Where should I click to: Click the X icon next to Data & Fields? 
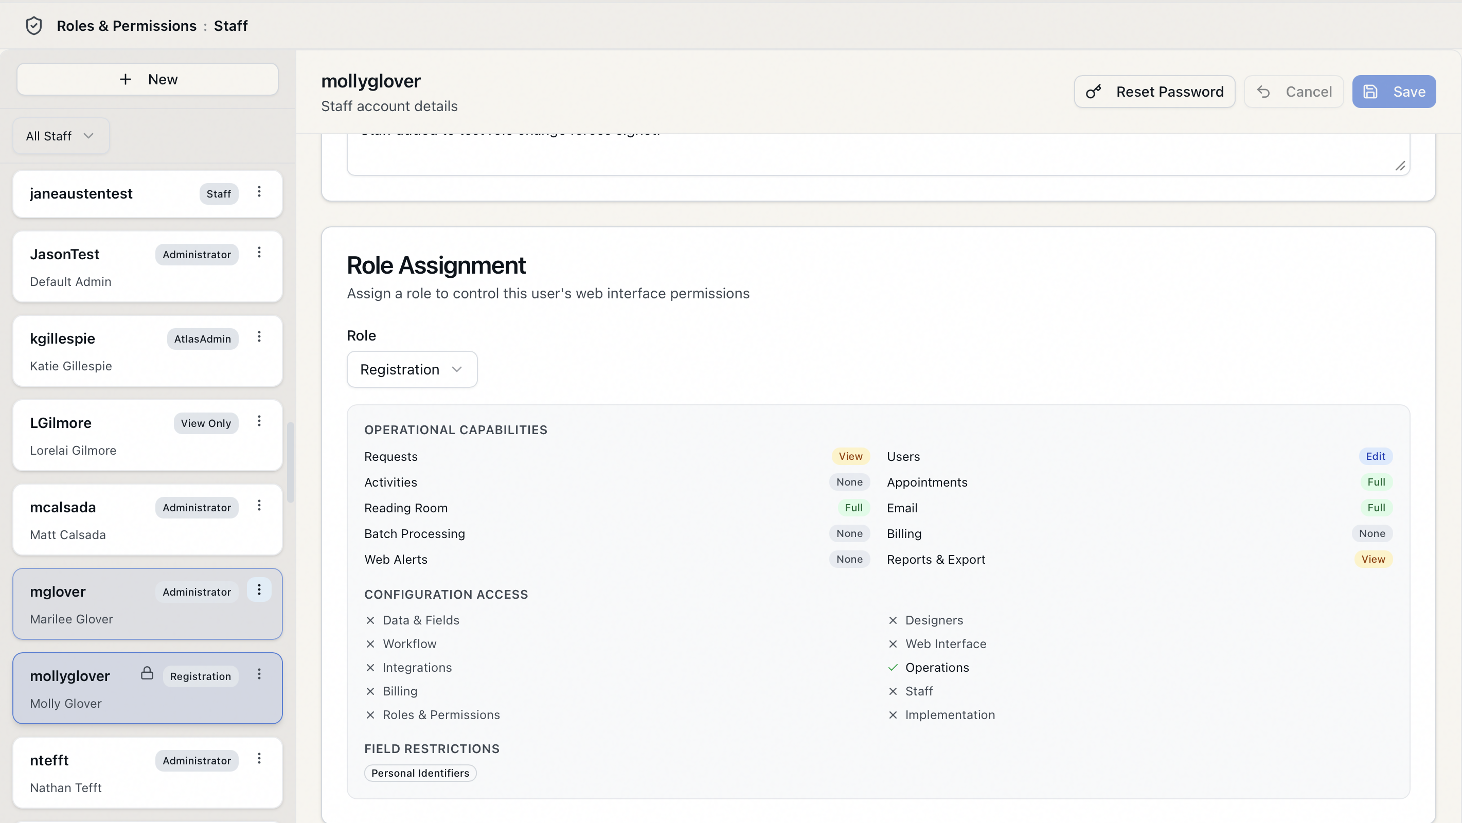coord(370,620)
